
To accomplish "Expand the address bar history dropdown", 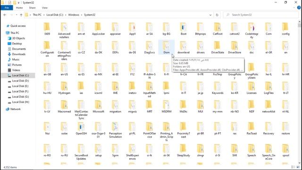I will tap(210, 15).
